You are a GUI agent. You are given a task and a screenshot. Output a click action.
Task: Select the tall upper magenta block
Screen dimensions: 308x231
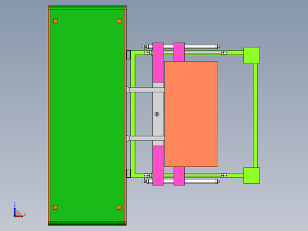[x=158, y=62]
